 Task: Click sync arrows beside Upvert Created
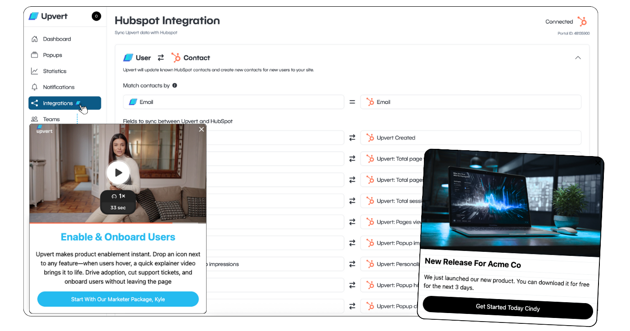click(352, 138)
